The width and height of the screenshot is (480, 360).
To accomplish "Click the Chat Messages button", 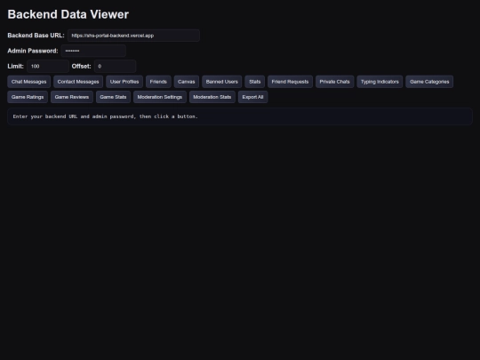I will 28,82.
